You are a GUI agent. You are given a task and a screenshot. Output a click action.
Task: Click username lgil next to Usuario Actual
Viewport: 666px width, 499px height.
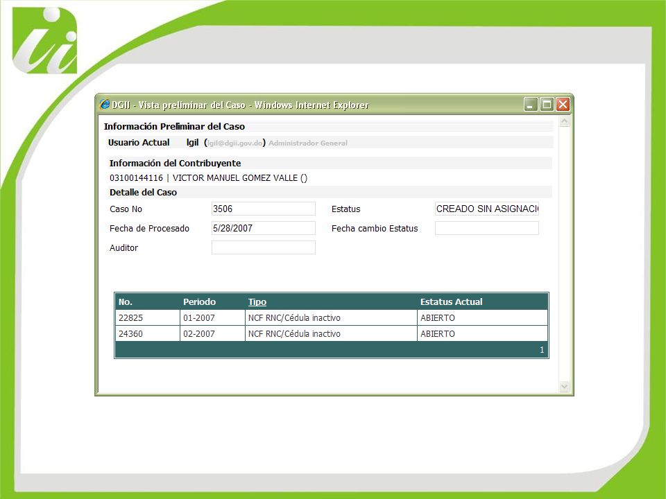point(192,143)
